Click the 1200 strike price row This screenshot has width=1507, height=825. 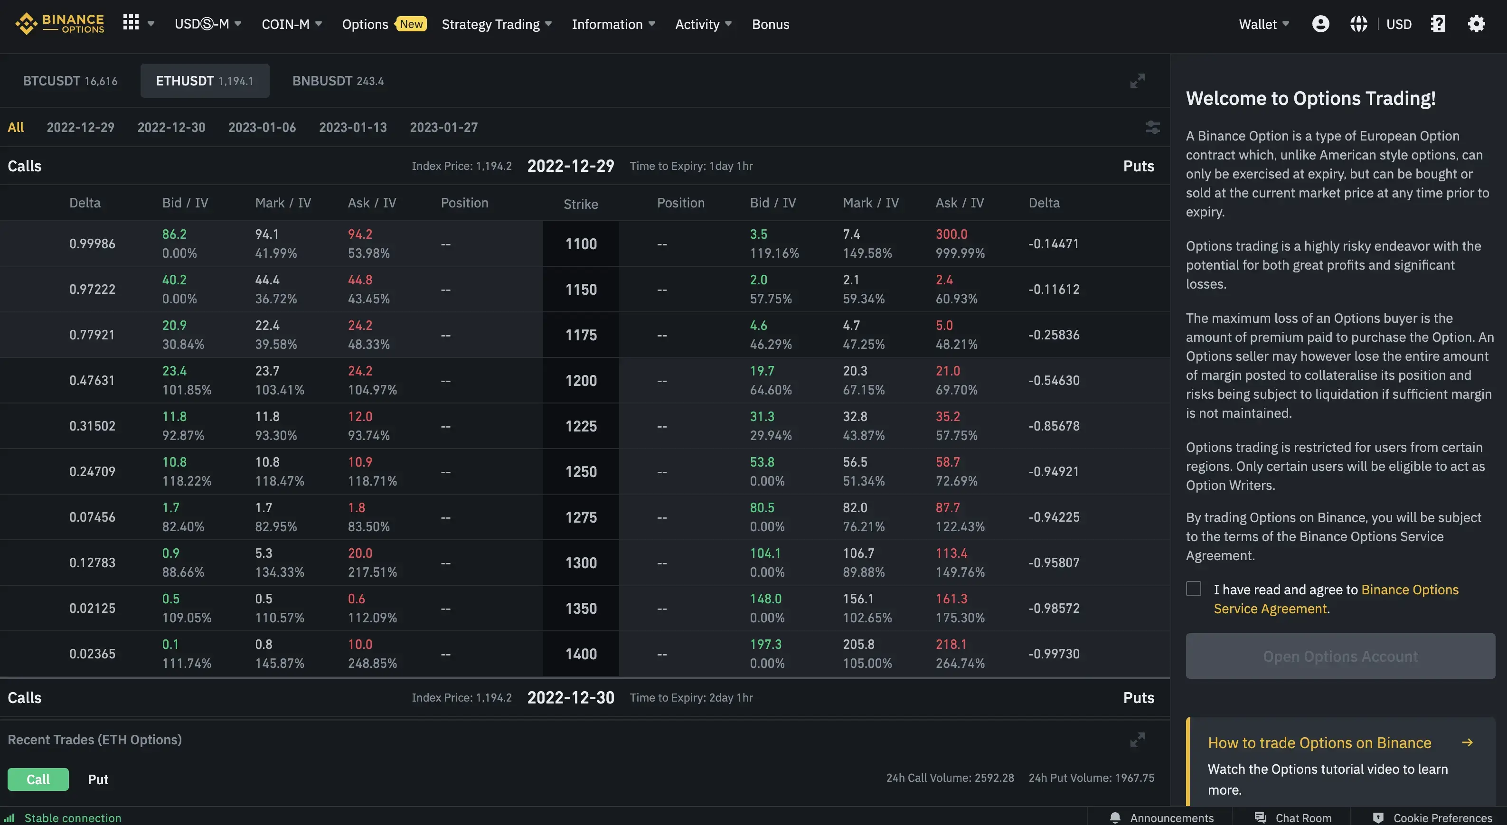click(580, 380)
